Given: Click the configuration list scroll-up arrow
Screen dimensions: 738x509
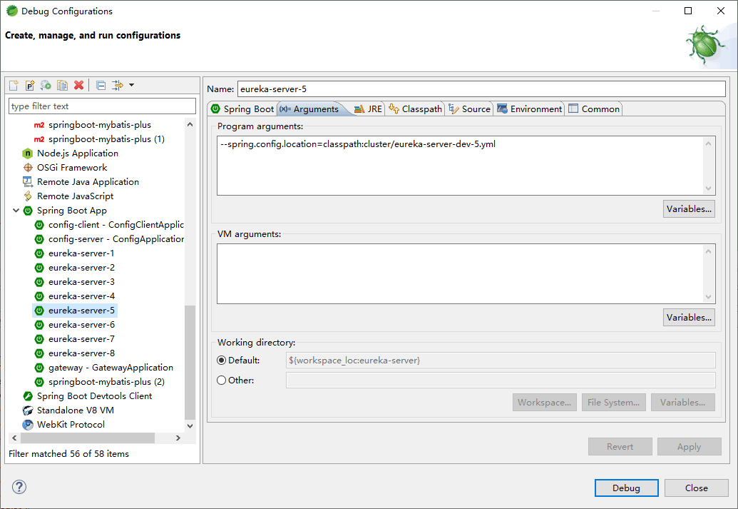Looking at the screenshot, I should (190, 124).
